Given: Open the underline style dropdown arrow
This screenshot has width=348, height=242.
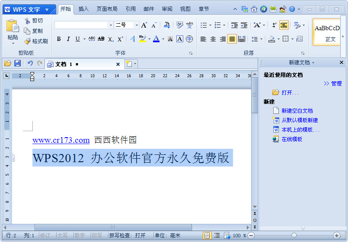Looking at the screenshot, I should click(x=84, y=39).
